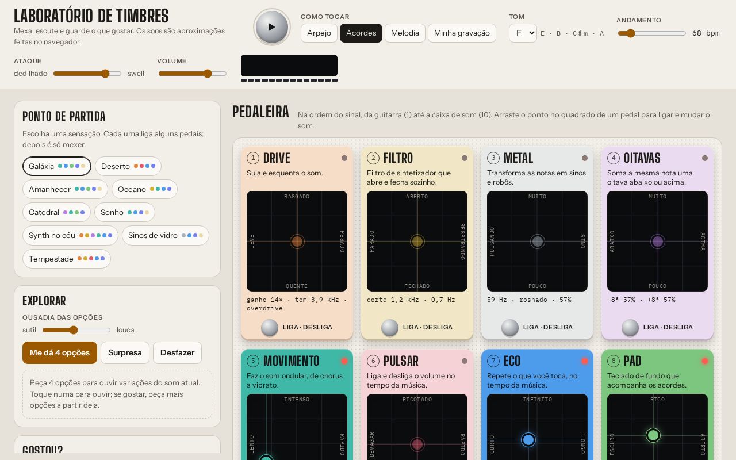This screenshot has height=460, width=736.
Task: Select the Arpejo play mode
Action: tap(319, 33)
